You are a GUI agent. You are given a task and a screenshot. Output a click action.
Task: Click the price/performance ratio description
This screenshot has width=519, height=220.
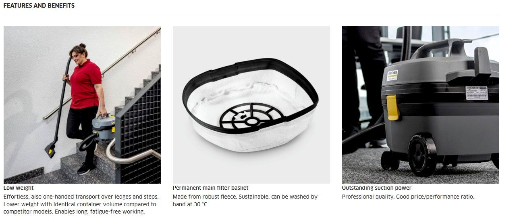(x=408, y=197)
